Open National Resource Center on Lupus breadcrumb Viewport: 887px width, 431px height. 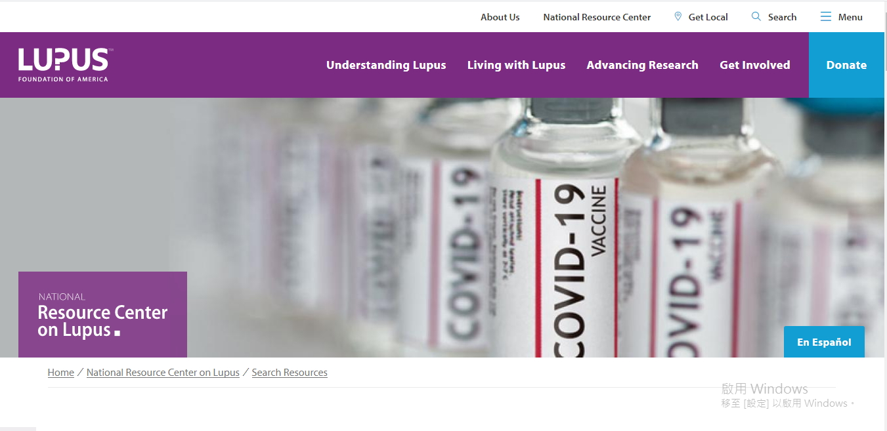pyautogui.click(x=163, y=373)
